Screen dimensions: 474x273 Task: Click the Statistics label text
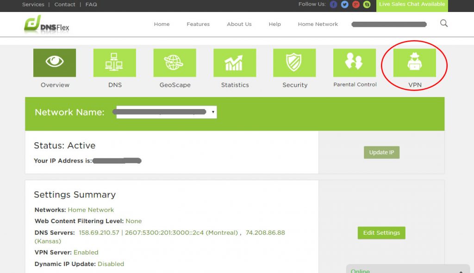(x=235, y=85)
